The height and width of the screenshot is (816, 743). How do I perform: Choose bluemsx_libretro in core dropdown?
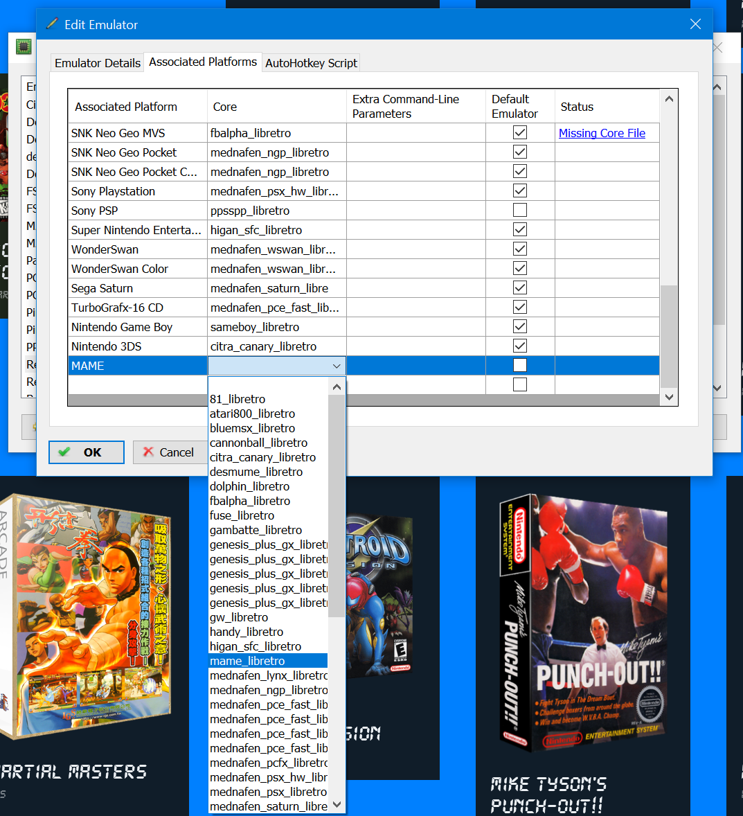[267, 428]
